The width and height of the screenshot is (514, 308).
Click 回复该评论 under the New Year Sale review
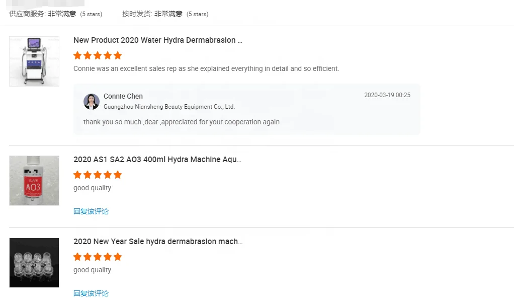pyautogui.click(x=91, y=293)
